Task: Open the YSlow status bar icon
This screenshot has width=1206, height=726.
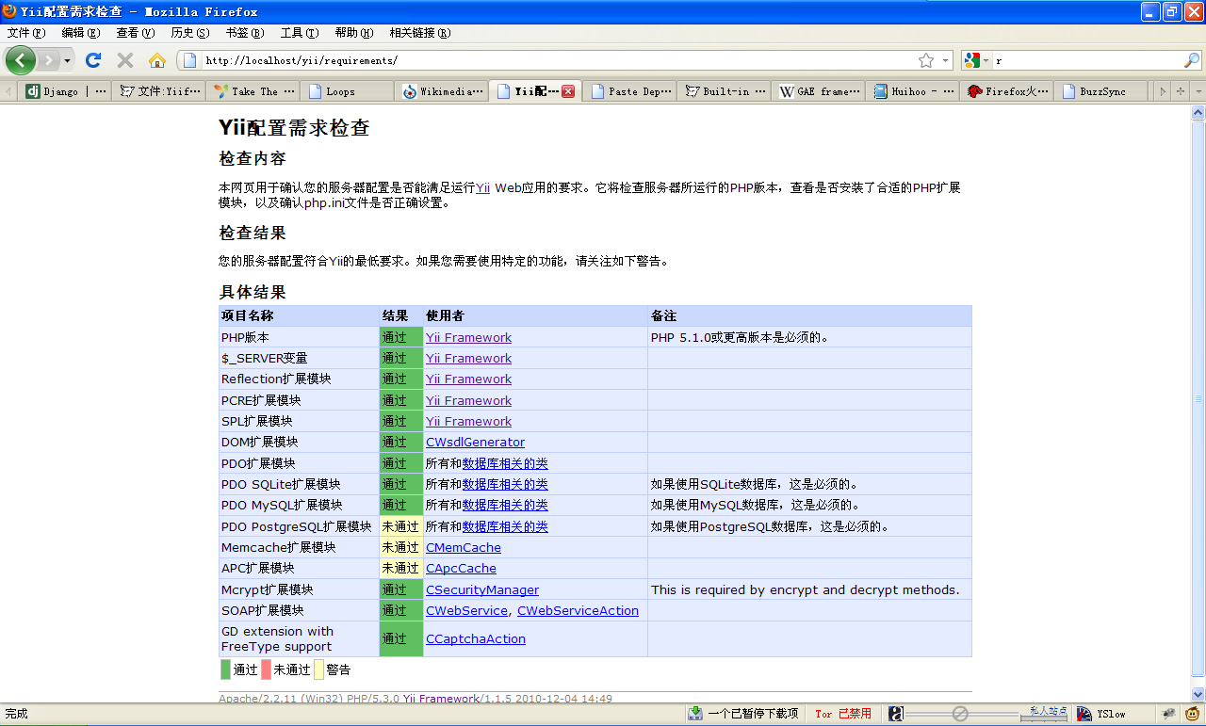Action: (1102, 714)
